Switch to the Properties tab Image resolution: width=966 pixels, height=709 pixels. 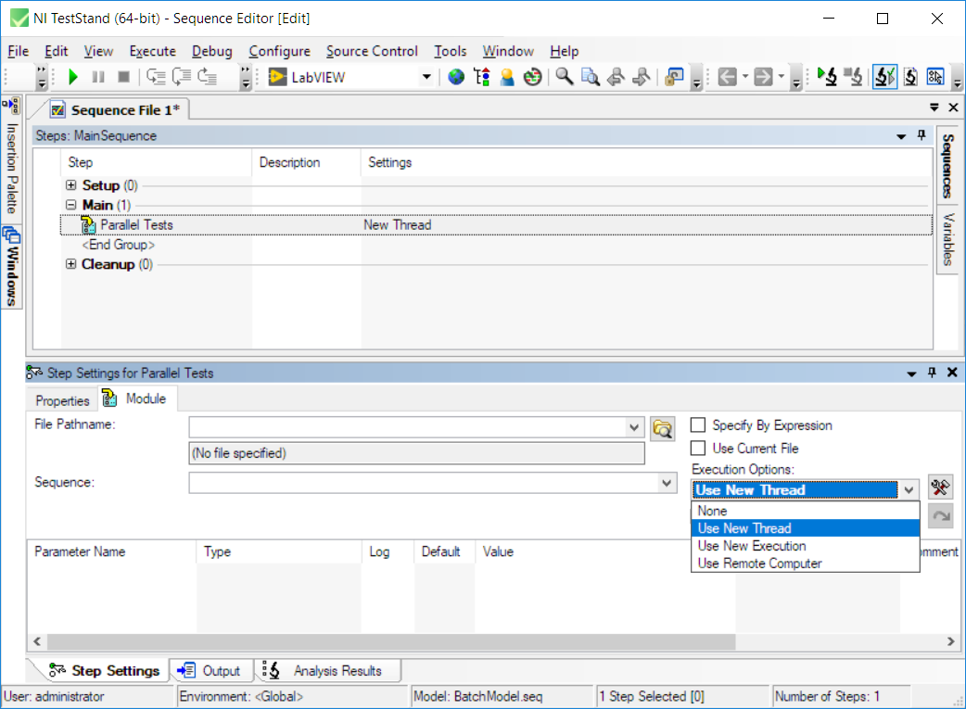pos(62,400)
